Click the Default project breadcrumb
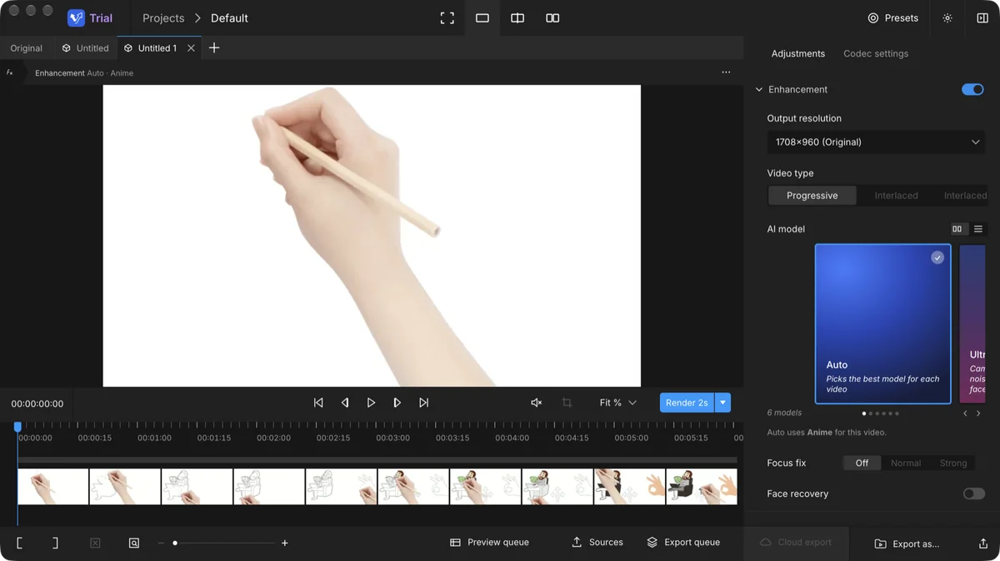This screenshot has height=561, width=1000. (229, 18)
